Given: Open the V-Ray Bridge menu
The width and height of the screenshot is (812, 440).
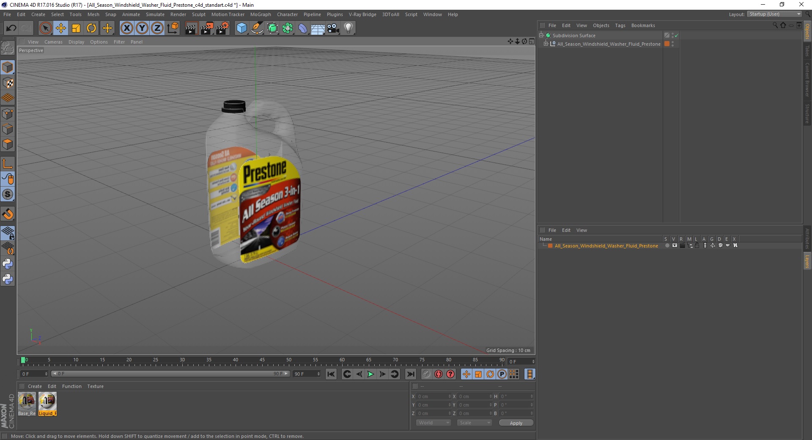Looking at the screenshot, I should pyautogui.click(x=362, y=14).
